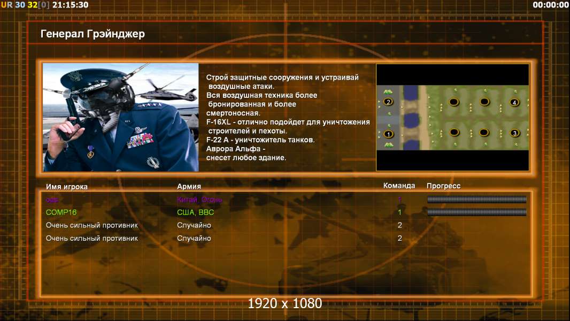The image size is (570, 321).
Task: Click the F-22 A - уничтожитель танков line
Action: (x=260, y=140)
